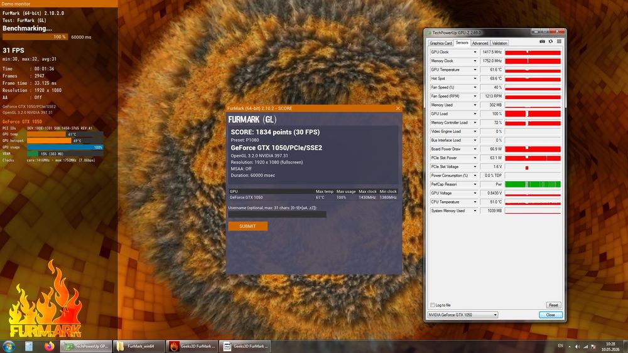Open the GPU Load sensor dropdown
Viewport: 628px width, 353px height.
[x=475, y=114]
